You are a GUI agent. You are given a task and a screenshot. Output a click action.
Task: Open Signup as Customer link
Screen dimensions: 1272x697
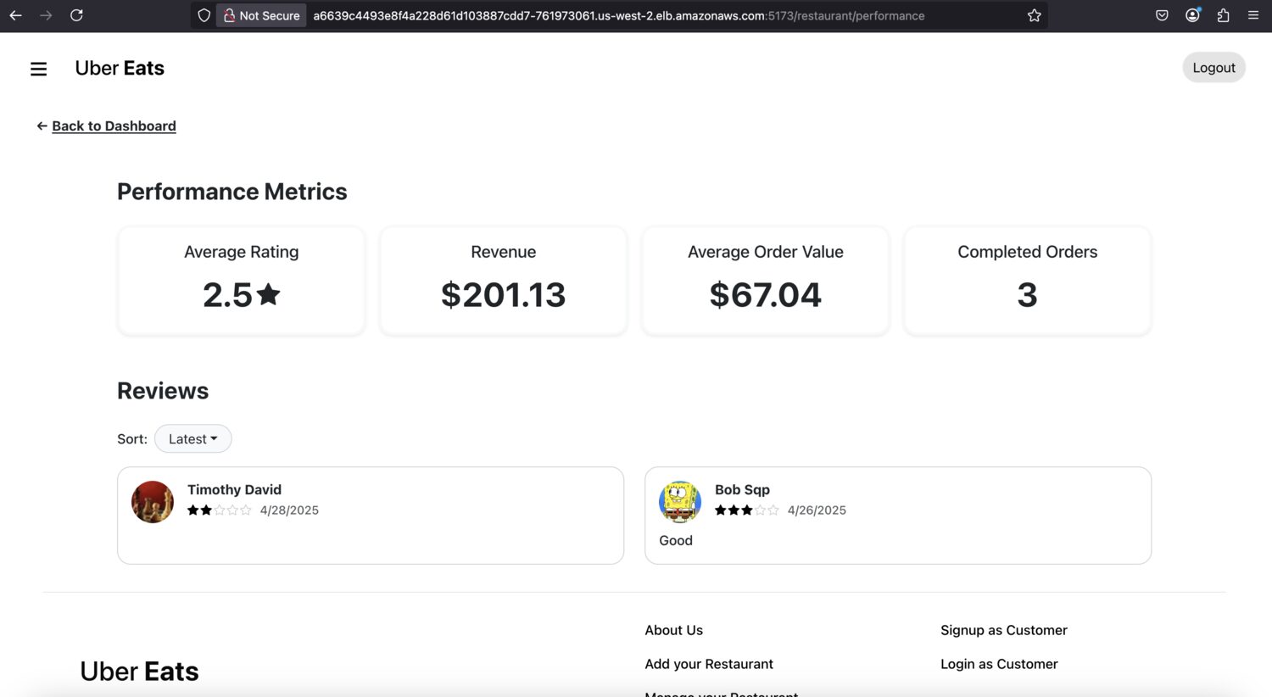click(x=1004, y=630)
